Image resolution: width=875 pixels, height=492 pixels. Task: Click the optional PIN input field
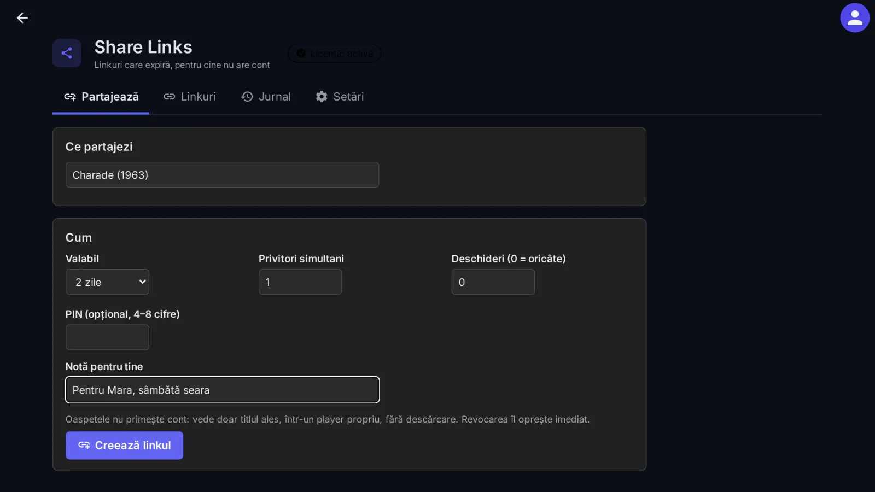tap(107, 337)
